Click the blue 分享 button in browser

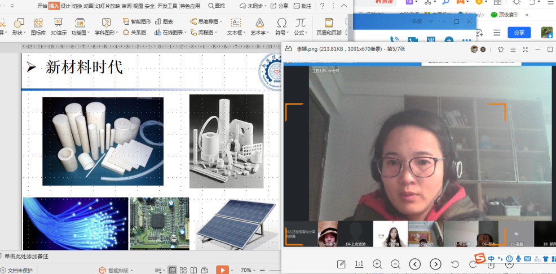click(x=519, y=33)
